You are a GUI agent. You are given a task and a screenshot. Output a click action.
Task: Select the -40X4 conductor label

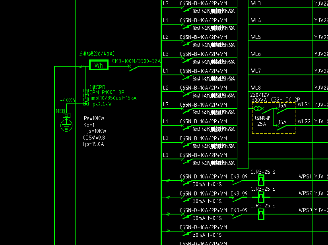tap(68, 100)
